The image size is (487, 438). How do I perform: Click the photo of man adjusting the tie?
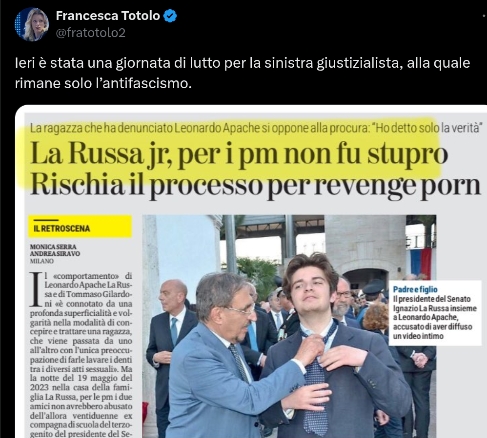click(x=289, y=326)
